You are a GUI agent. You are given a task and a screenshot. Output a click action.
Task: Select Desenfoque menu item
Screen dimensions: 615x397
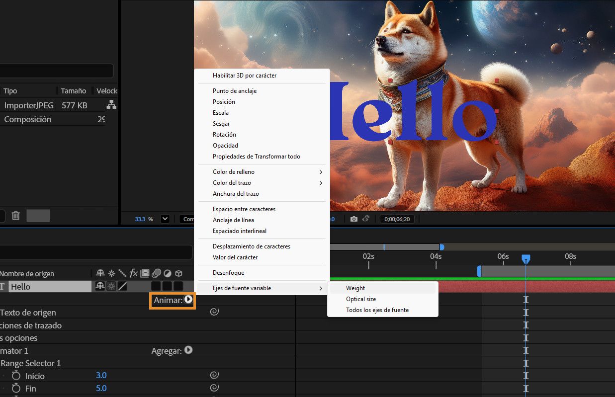tap(262, 273)
